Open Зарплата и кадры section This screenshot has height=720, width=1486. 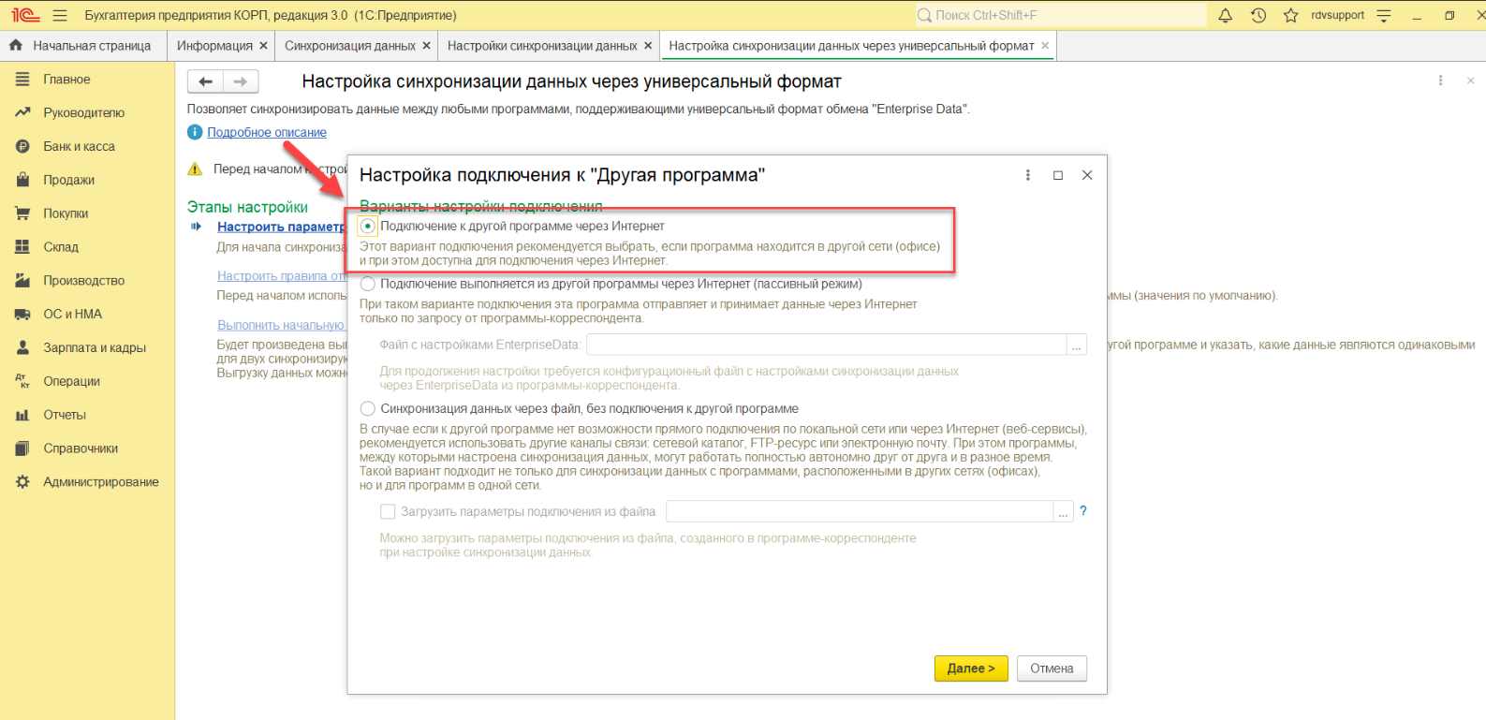pyautogui.click(x=95, y=348)
